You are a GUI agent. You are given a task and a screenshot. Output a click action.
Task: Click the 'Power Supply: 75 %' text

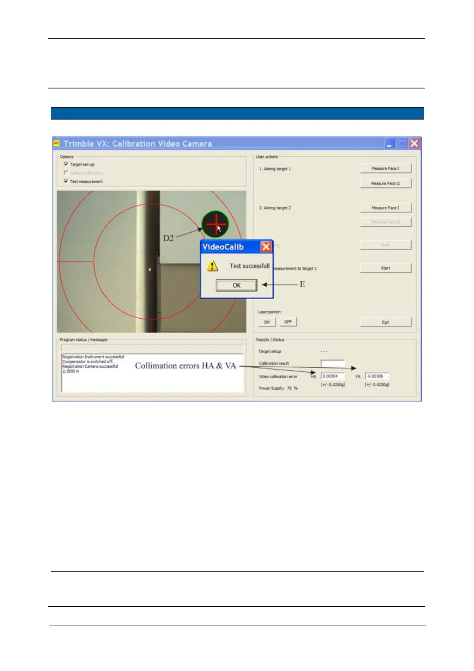click(278, 388)
